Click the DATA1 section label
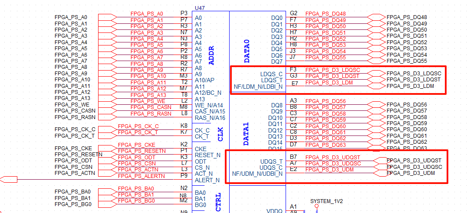467x213 pixels. click(x=247, y=133)
